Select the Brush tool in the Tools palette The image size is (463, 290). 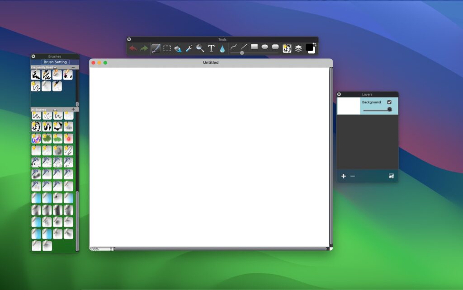[x=155, y=47]
